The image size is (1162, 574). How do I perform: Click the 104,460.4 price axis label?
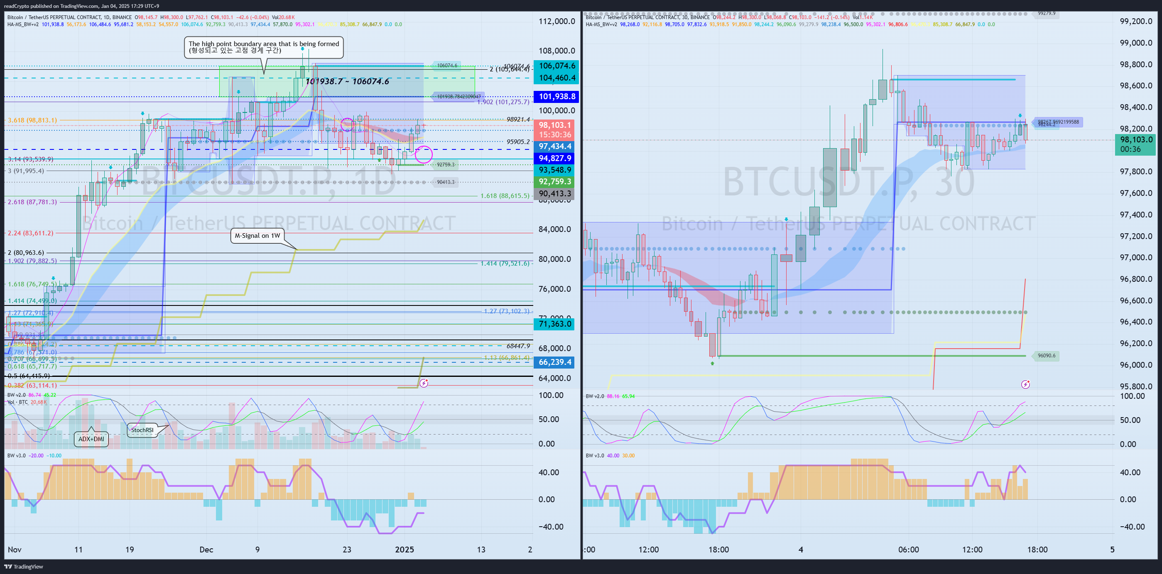coord(556,78)
